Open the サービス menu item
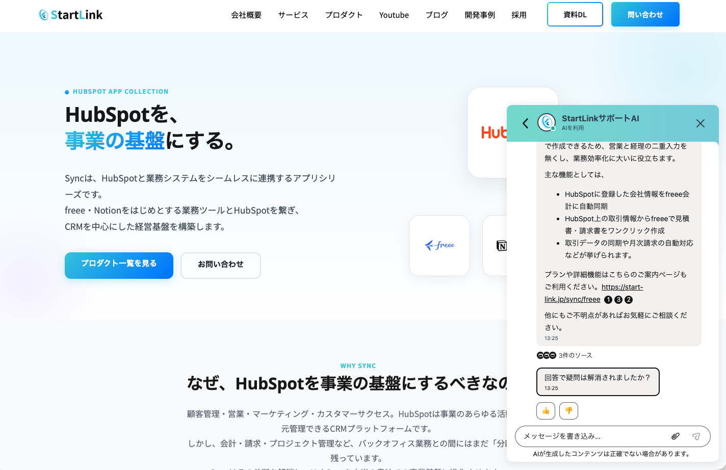Image resolution: width=726 pixels, height=470 pixels. [293, 15]
